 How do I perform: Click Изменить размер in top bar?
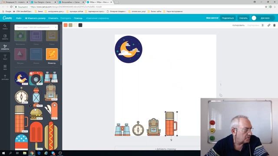pos(35,18)
